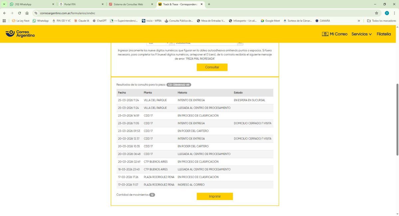
Task: Open the Infoexperto bookmark
Action: (x=243, y=21)
